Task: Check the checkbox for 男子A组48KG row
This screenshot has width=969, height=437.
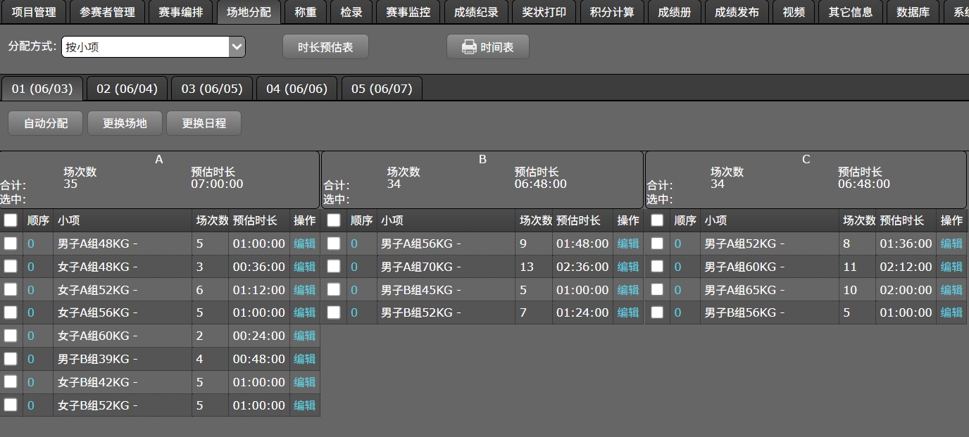Action: [x=11, y=243]
